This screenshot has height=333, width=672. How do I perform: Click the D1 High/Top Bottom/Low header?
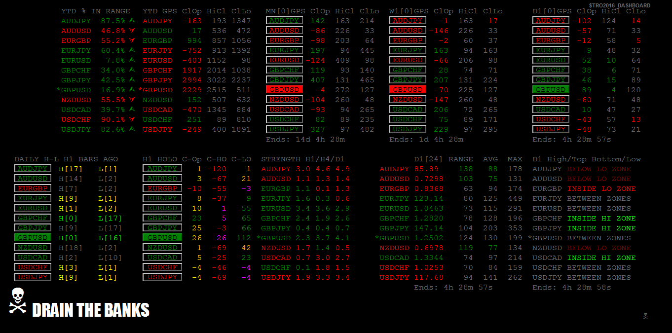pos(587,159)
